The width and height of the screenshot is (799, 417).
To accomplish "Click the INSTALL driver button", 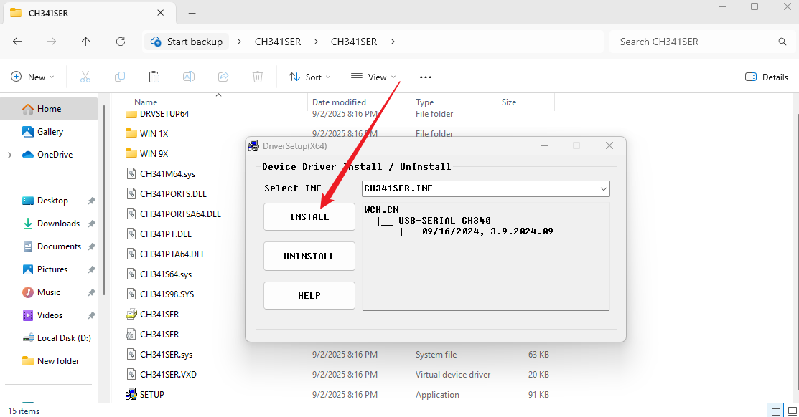I will coord(309,216).
